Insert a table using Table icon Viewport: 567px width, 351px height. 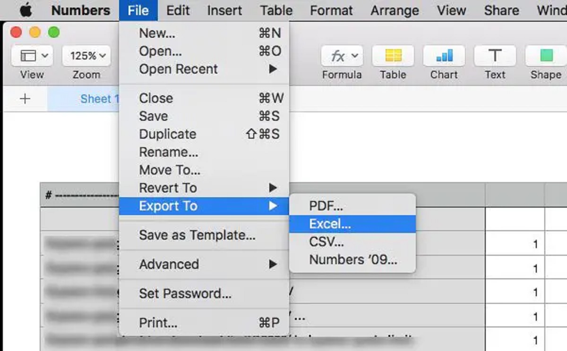click(x=393, y=57)
